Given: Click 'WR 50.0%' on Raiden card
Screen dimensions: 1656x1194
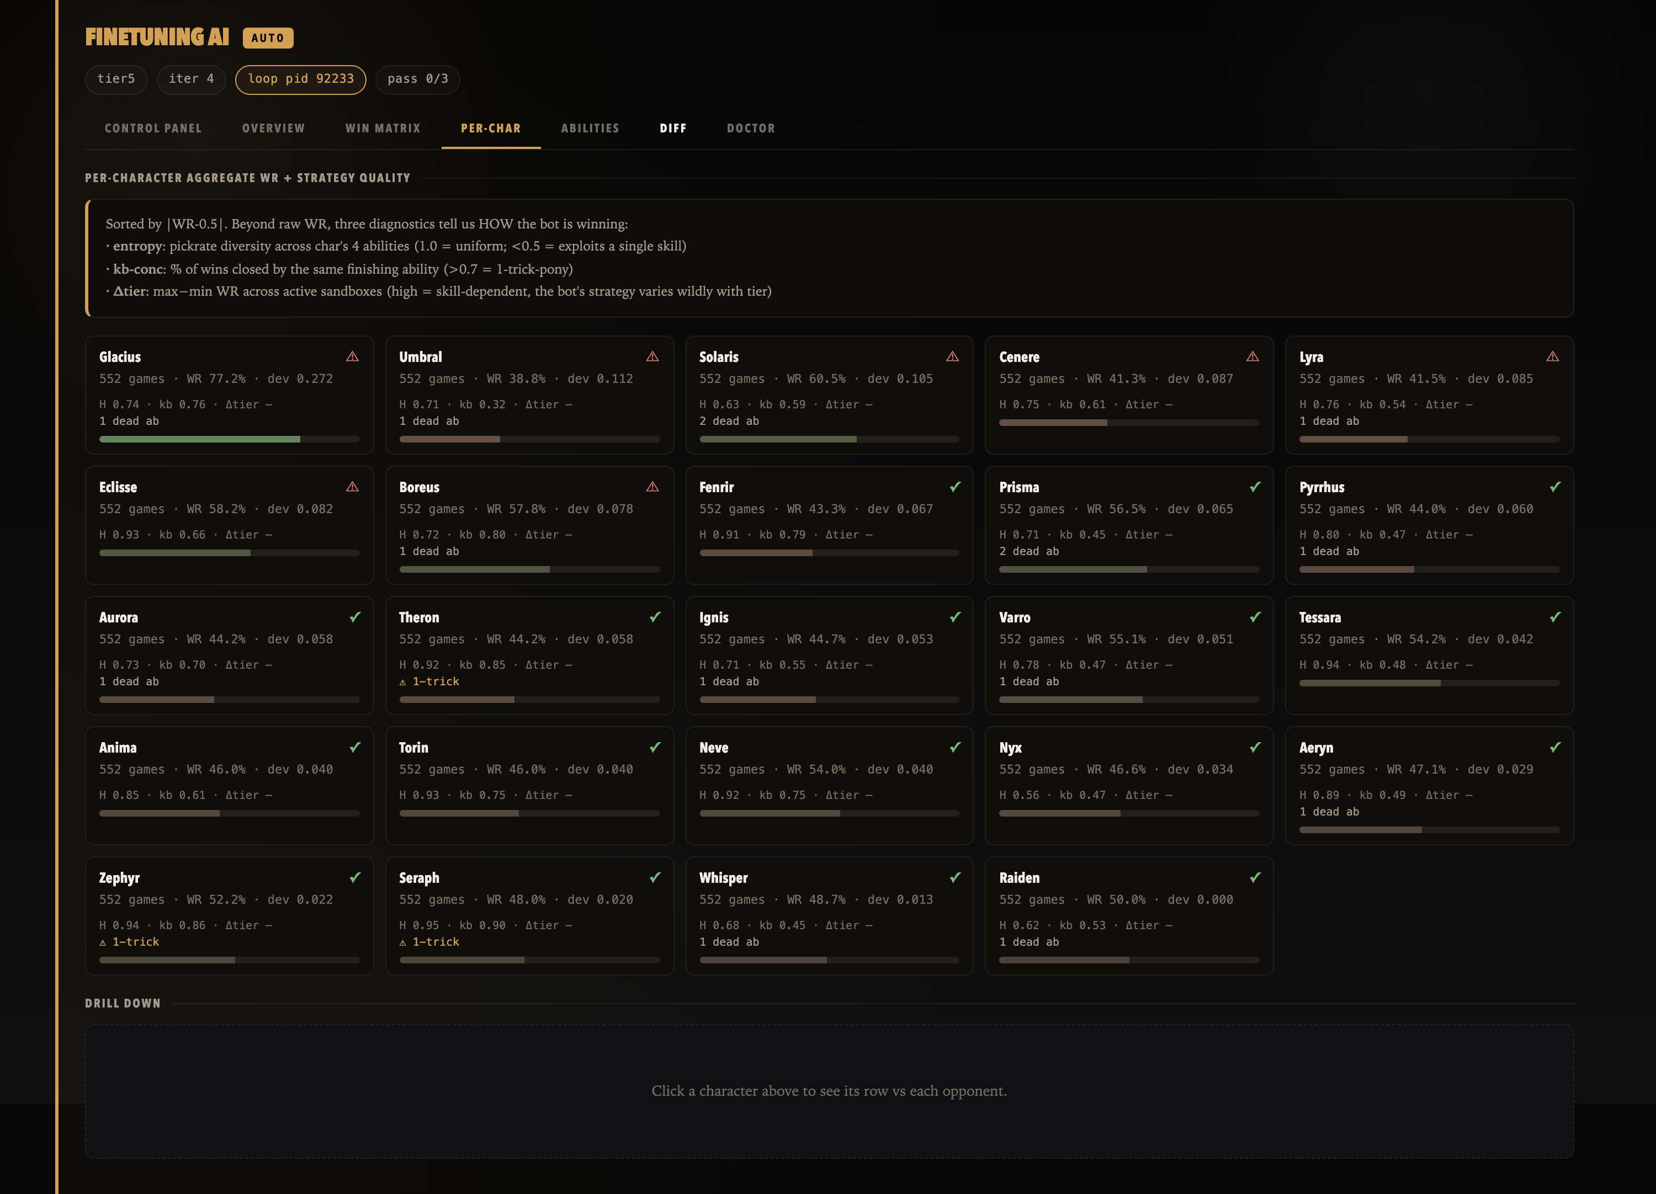Looking at the screenshot, I should pyautogui.click(x=1116, y=900).
